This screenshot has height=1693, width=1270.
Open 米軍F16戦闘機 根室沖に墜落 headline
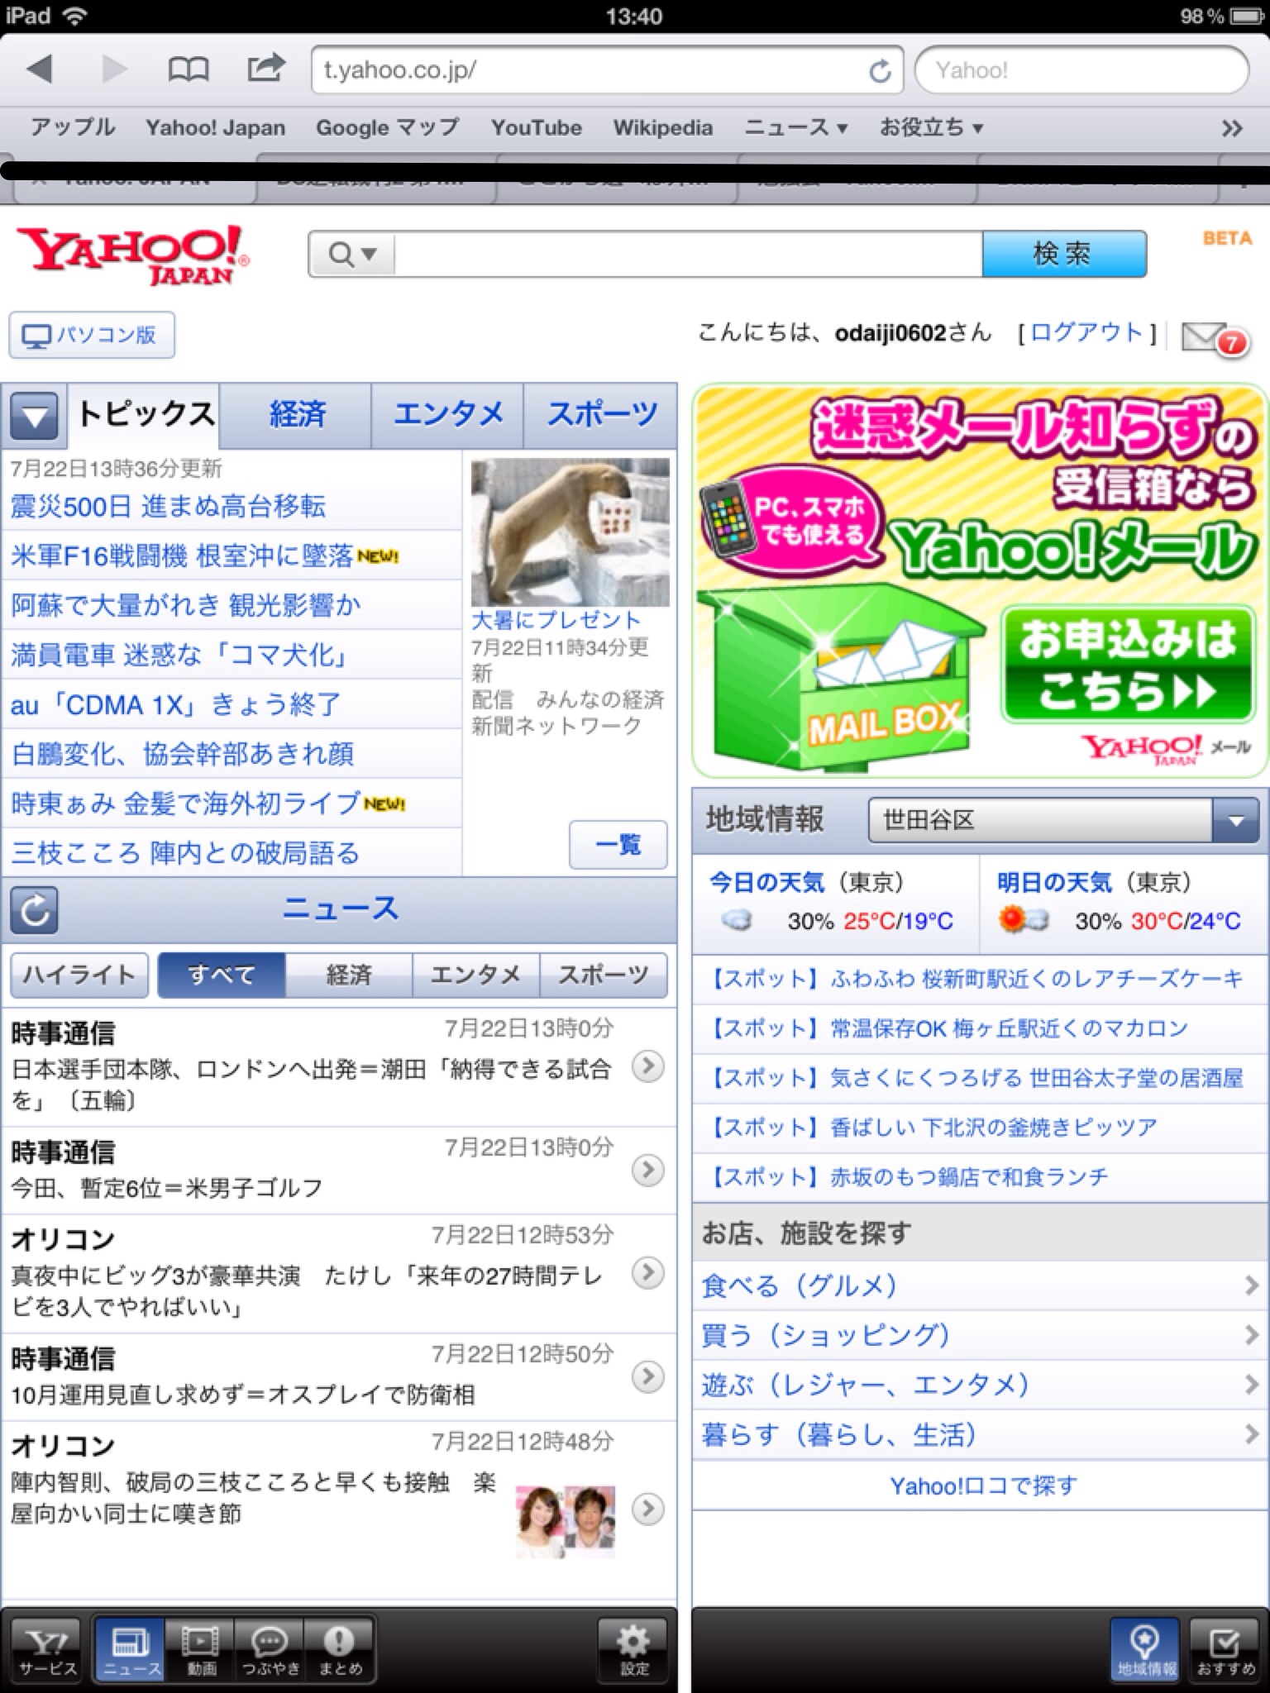tap(182, 556)
